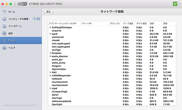Expand the Mail connections triangle
The height and width of the screenshot is (110, 182).
tap(50, 72)
